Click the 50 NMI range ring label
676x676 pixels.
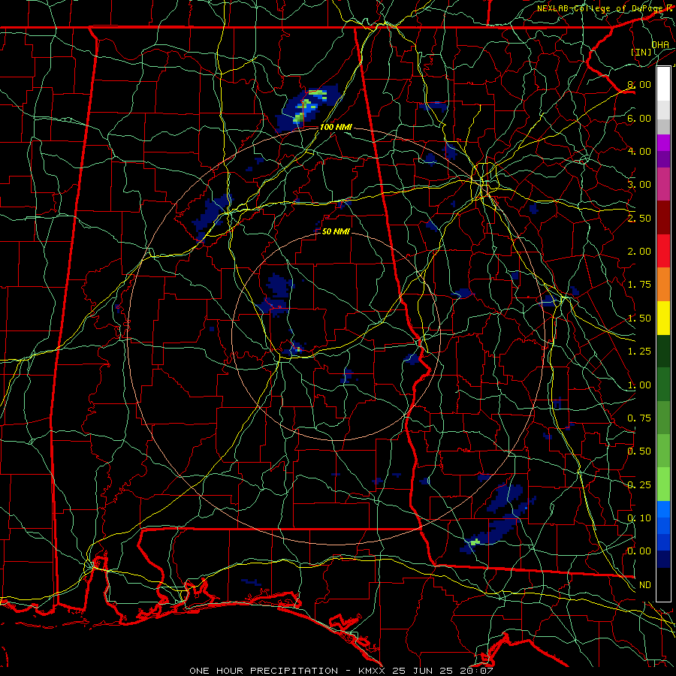point(336,231)
